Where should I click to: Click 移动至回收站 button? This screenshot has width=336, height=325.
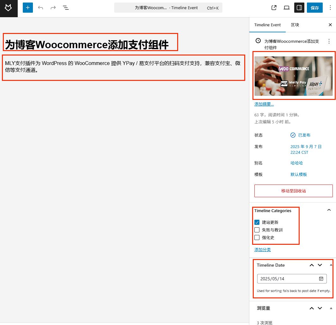[293, 191]
